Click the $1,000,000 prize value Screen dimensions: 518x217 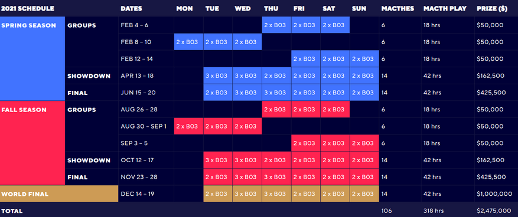coord(494,194)
